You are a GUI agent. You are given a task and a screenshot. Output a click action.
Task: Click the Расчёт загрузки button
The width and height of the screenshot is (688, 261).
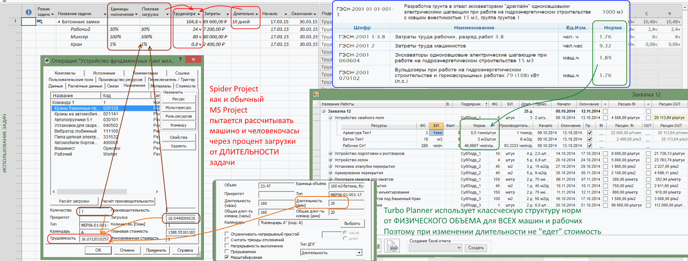pos(74,201)
